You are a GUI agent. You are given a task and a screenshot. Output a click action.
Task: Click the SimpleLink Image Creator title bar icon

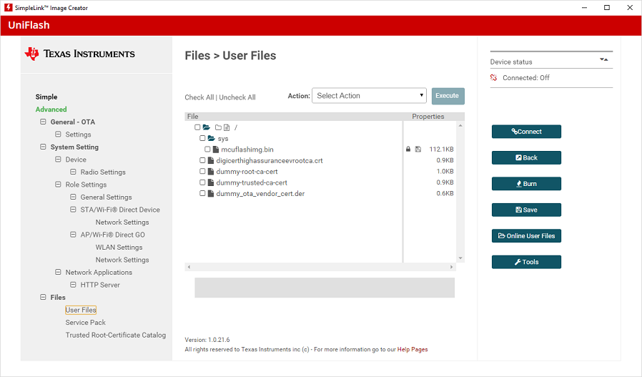tap(8, 7)
